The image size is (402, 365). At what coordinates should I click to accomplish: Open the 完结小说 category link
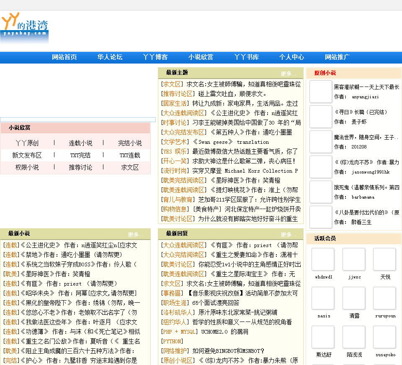pyautogui.click(x=130, y=143)
